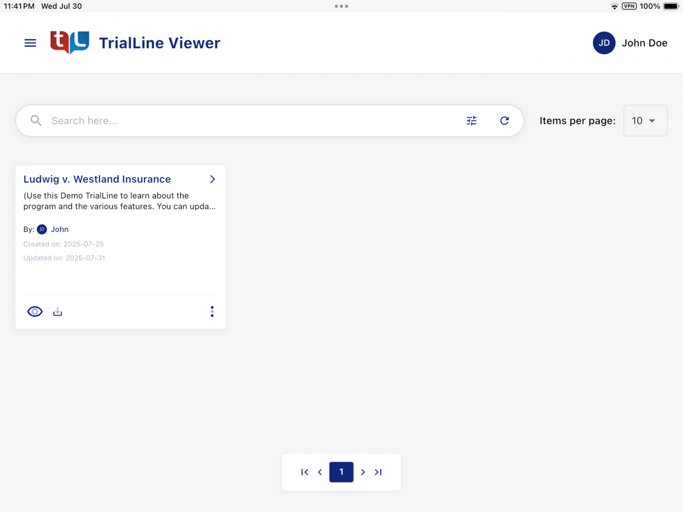Open the three-dot options menu on the card
This screenshot has width=683, height=512.
(x=212, y=311)
